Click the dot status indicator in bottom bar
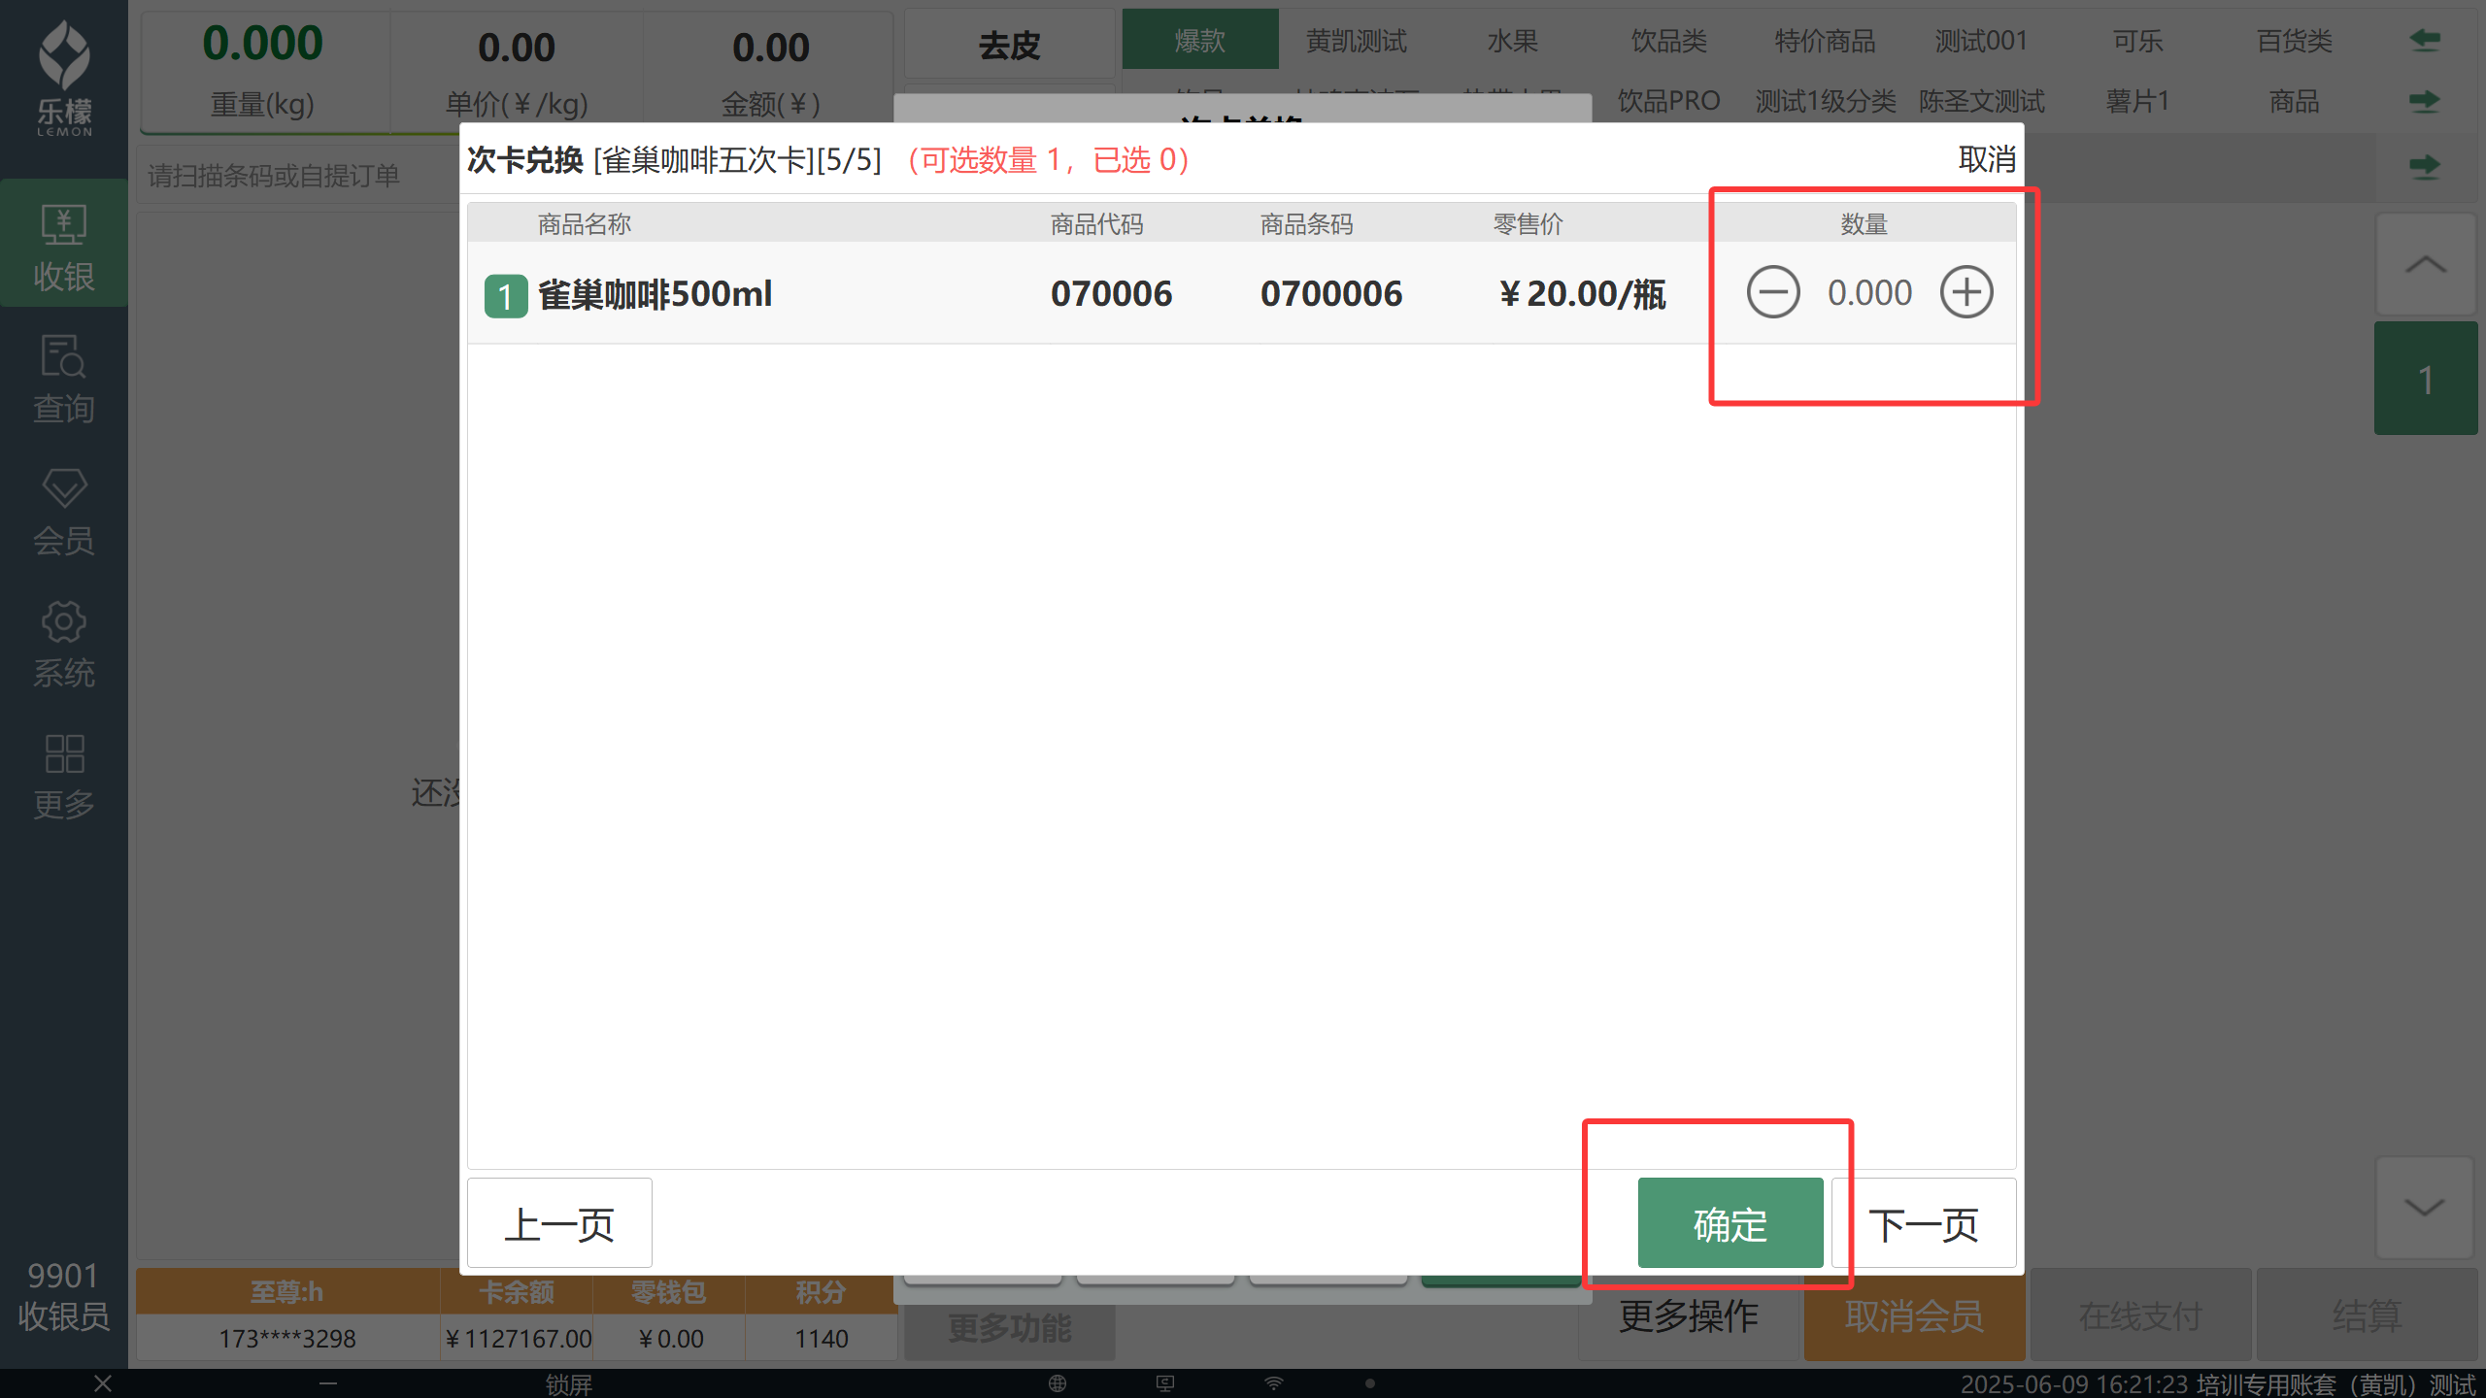 (1370, 1383)
